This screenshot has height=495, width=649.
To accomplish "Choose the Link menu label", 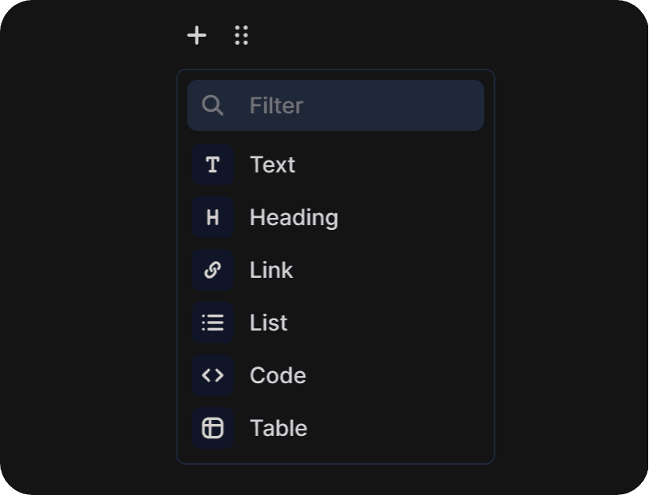I will tap(271, 270).
